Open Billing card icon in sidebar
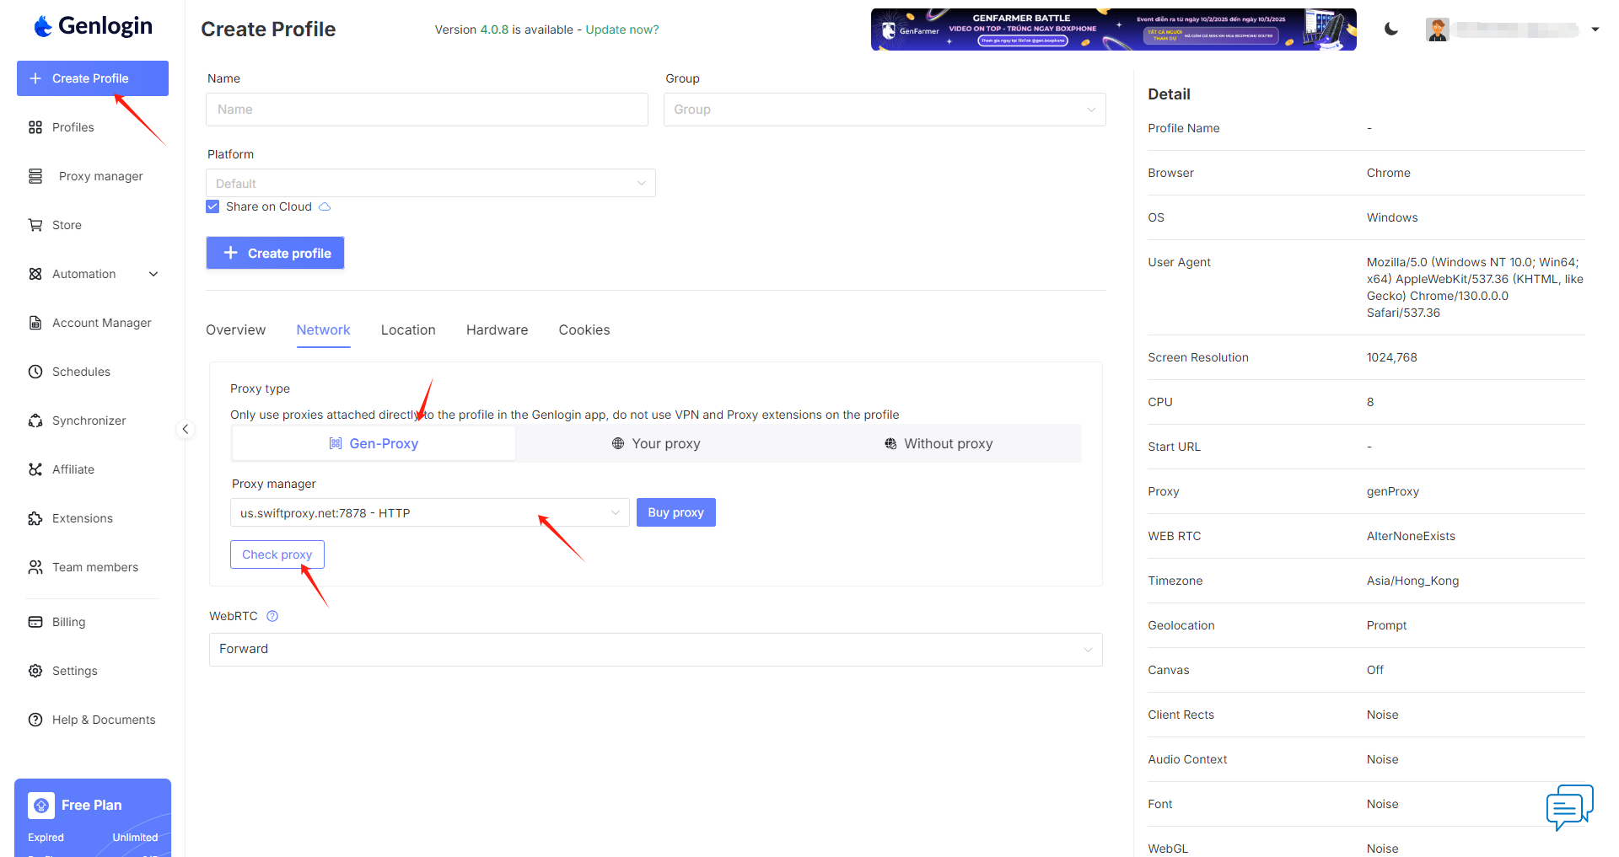Image resolution: width=1619 pixels, height=857 pixels. pos(35,622)
